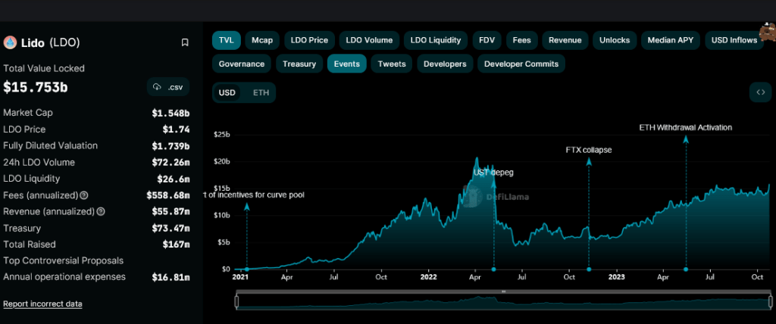Viewport: 776px width, 324px height.
Task: Click left handle of time range slider
Action: [237, 302]
